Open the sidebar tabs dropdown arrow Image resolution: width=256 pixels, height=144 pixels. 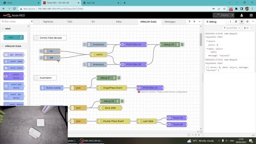[x=253, y=22]
